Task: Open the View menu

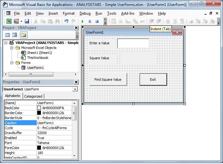Action: click(40, 13)
